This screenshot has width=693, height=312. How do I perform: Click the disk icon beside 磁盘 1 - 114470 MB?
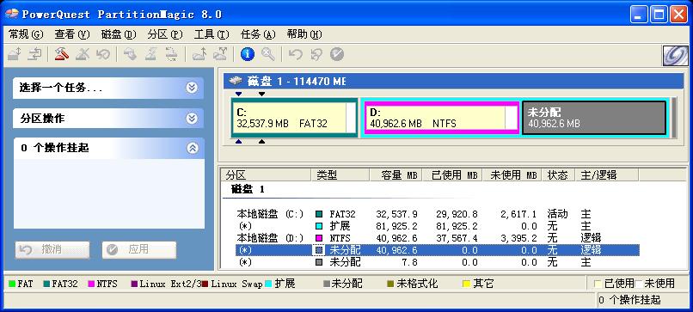(236, 82)
